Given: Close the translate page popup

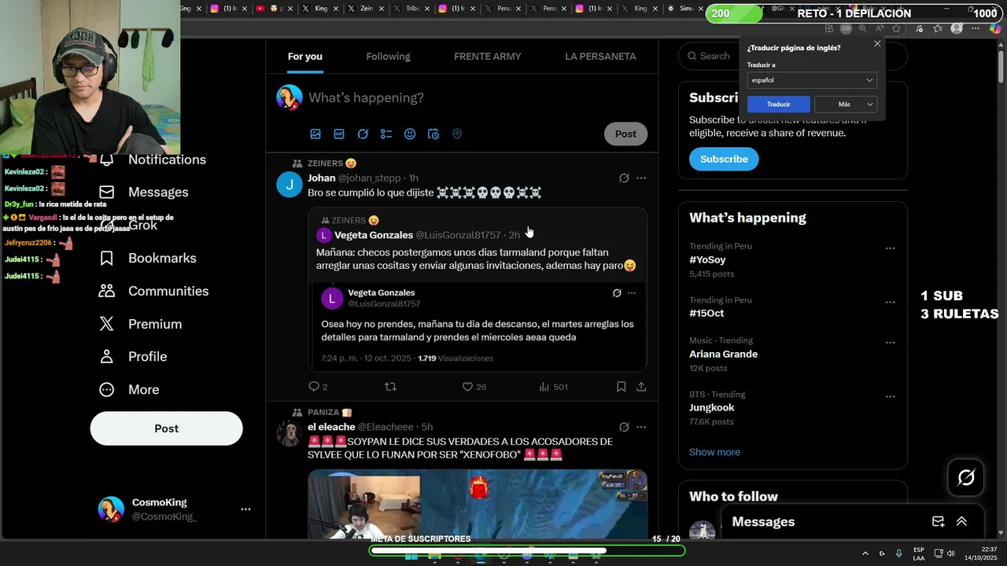Looking at the screenshot, I should tap(877, 44).
